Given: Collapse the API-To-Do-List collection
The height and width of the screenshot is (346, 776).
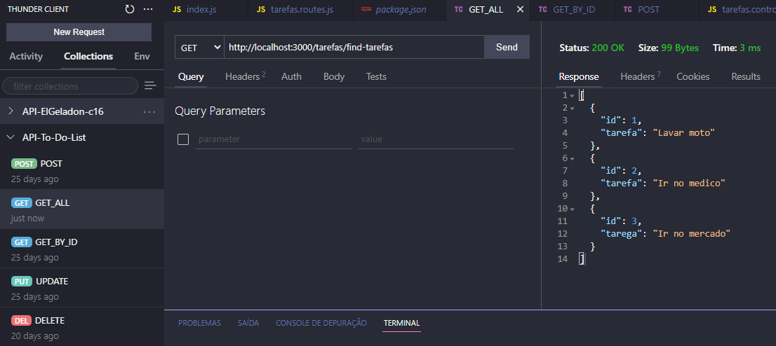Looking at the screenshot, I should 11,137.
